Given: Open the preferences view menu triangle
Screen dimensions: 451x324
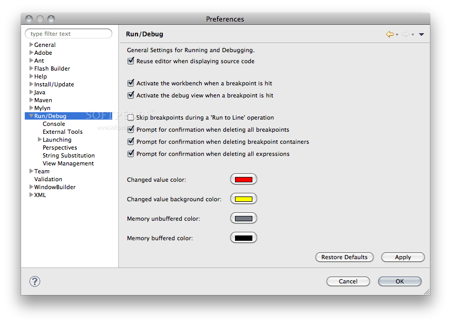Looking at the screenshot, I should coord(421,34).
